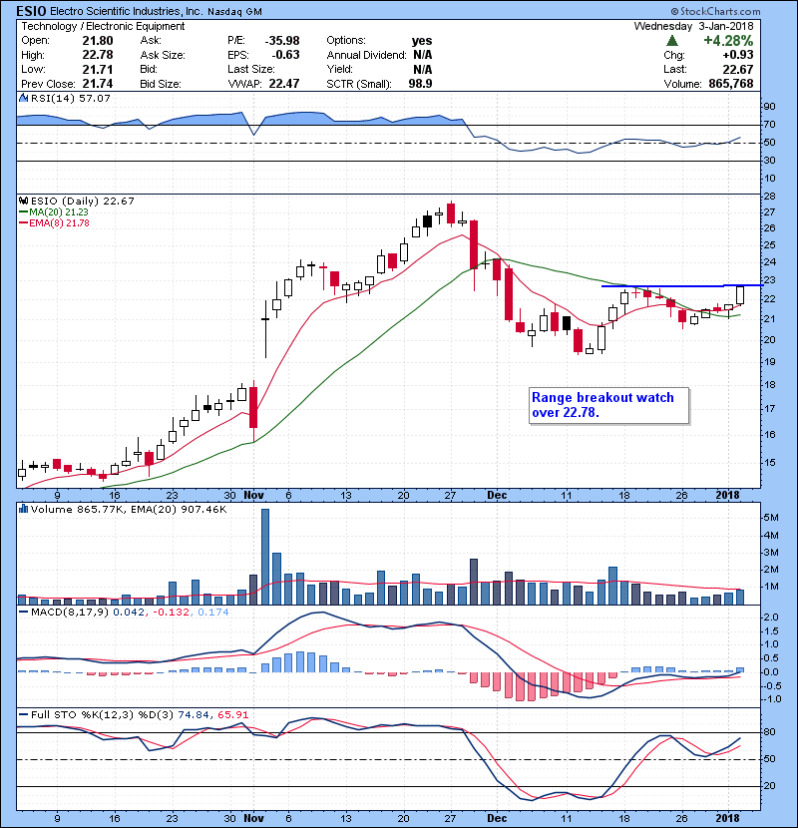Click the date Wednesday 3-Jan-2018
Screen dimensions: 798x828
tap(693, 26)
